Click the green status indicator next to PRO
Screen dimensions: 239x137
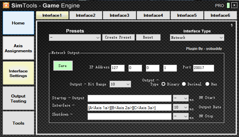click(x=228, y=5)
